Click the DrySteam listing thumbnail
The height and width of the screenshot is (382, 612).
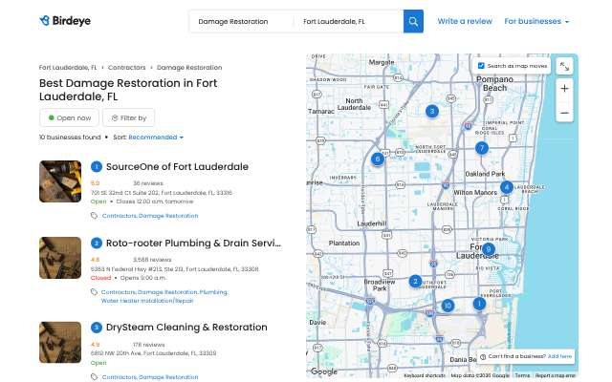coord(60,342)
